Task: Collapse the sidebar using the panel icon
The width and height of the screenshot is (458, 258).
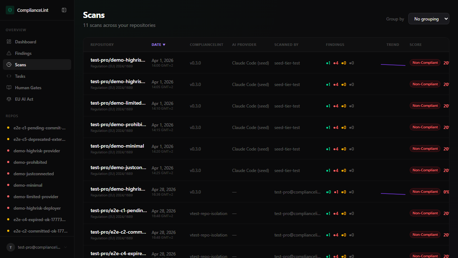Action: click(x=64, y=10)
